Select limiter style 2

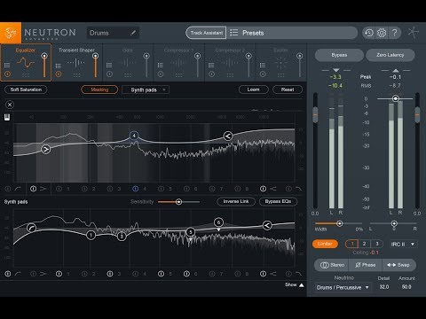coord(364,244)
